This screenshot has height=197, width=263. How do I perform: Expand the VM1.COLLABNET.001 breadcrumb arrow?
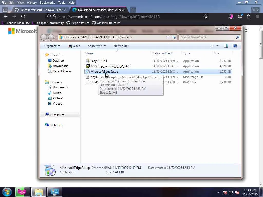coord(114,37)
